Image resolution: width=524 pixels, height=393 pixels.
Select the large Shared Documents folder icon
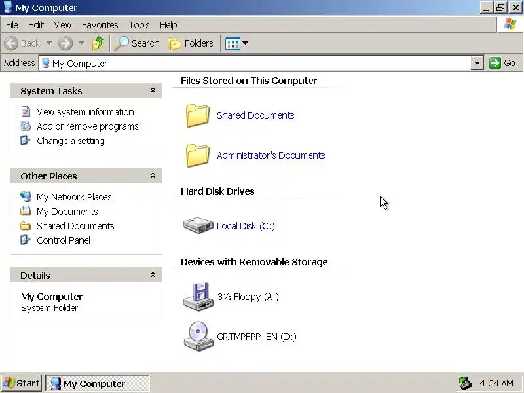tap(198, 116)
